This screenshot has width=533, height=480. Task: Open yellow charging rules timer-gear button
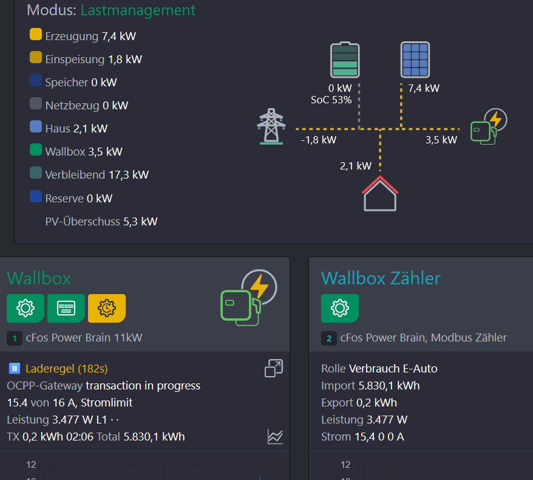pyautogui.click(x=107, y=308)
